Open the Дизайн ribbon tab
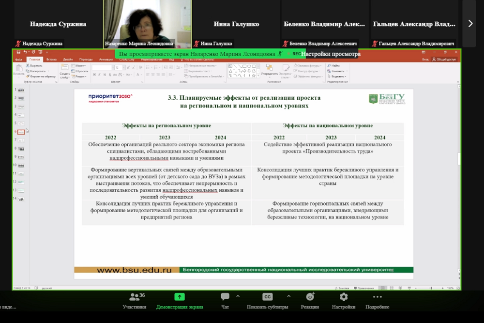The height and width of the screenshot is (323, 484). coord(68,60)
